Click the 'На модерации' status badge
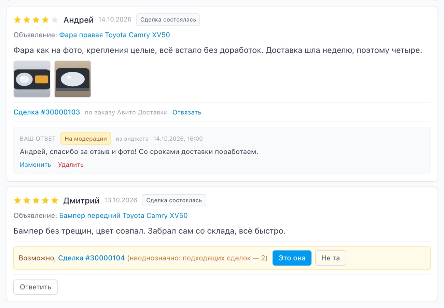This screenshot has height=308, width=444. [x=86, y=139]
